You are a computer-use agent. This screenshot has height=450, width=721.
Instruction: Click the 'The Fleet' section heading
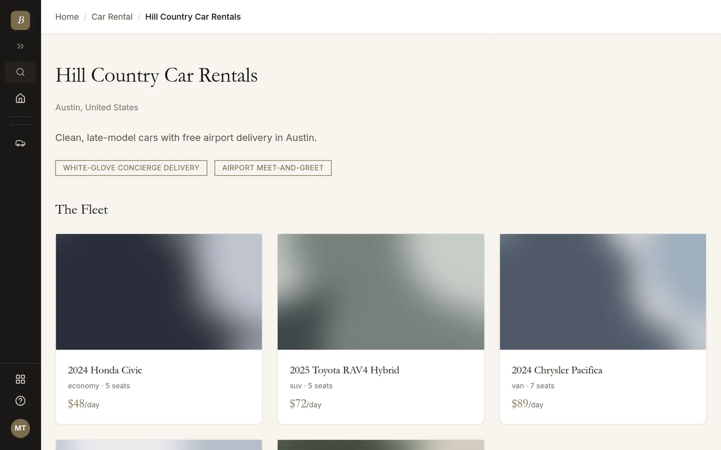tap(82, 210)
